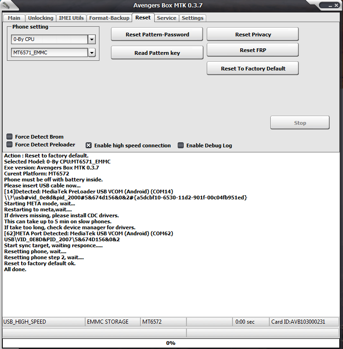This screenshot has height=349, width=343.
Task: Click 'USB\VID_0E8D&PID_2007' log line
Action: point(62,239)
